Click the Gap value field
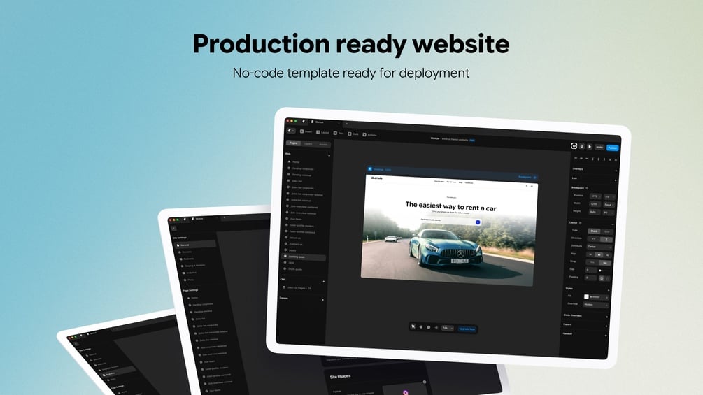Viewport: 703px width, 395px height. (x=590, y=270)
